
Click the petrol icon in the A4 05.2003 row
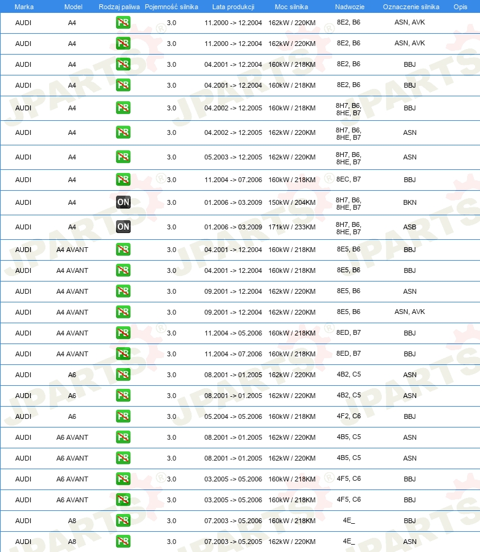pos(123,157)
